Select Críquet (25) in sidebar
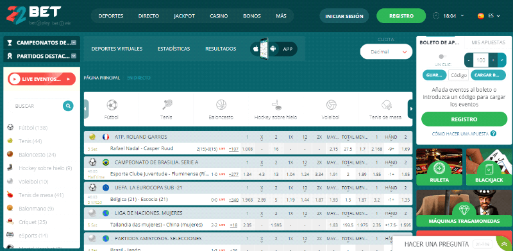513x251 pixels. (x=33, y=222)
